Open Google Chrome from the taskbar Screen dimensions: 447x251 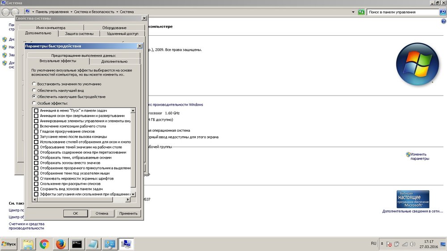[44, 244]
